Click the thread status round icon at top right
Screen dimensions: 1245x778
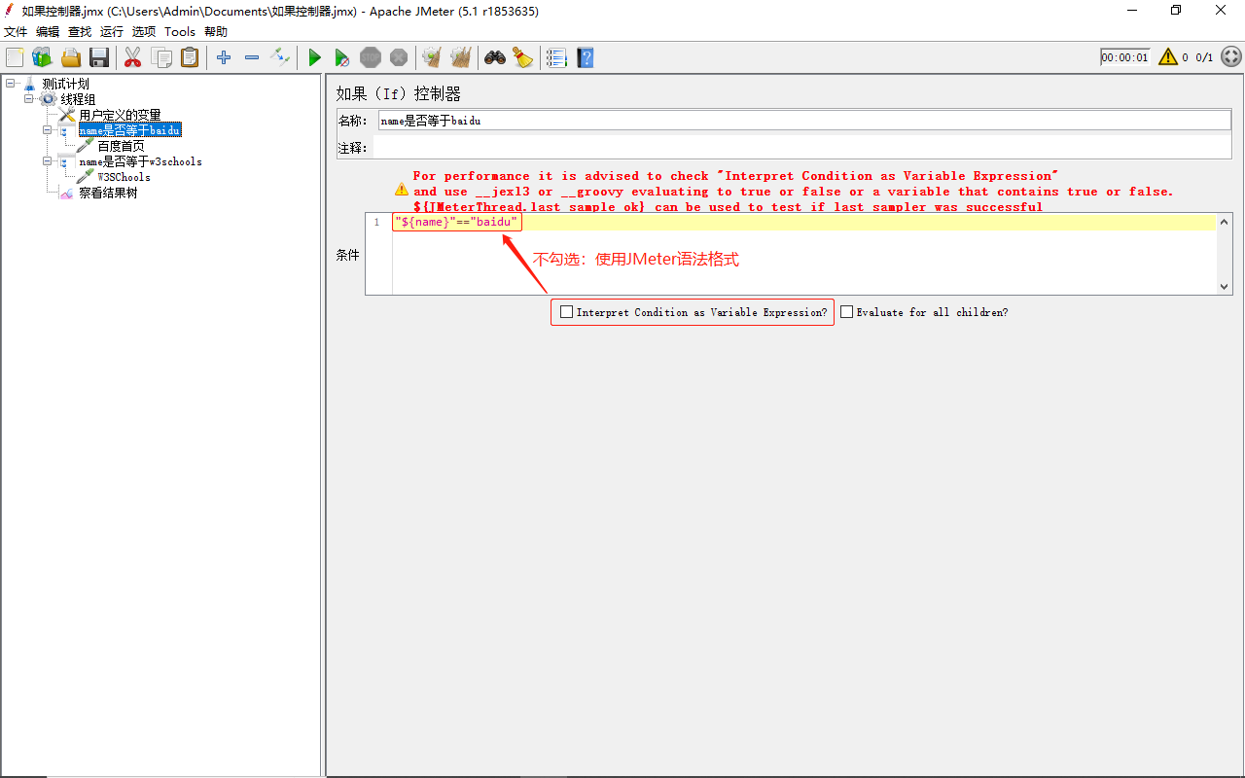pyautogui.click(x=1230, y=57)
